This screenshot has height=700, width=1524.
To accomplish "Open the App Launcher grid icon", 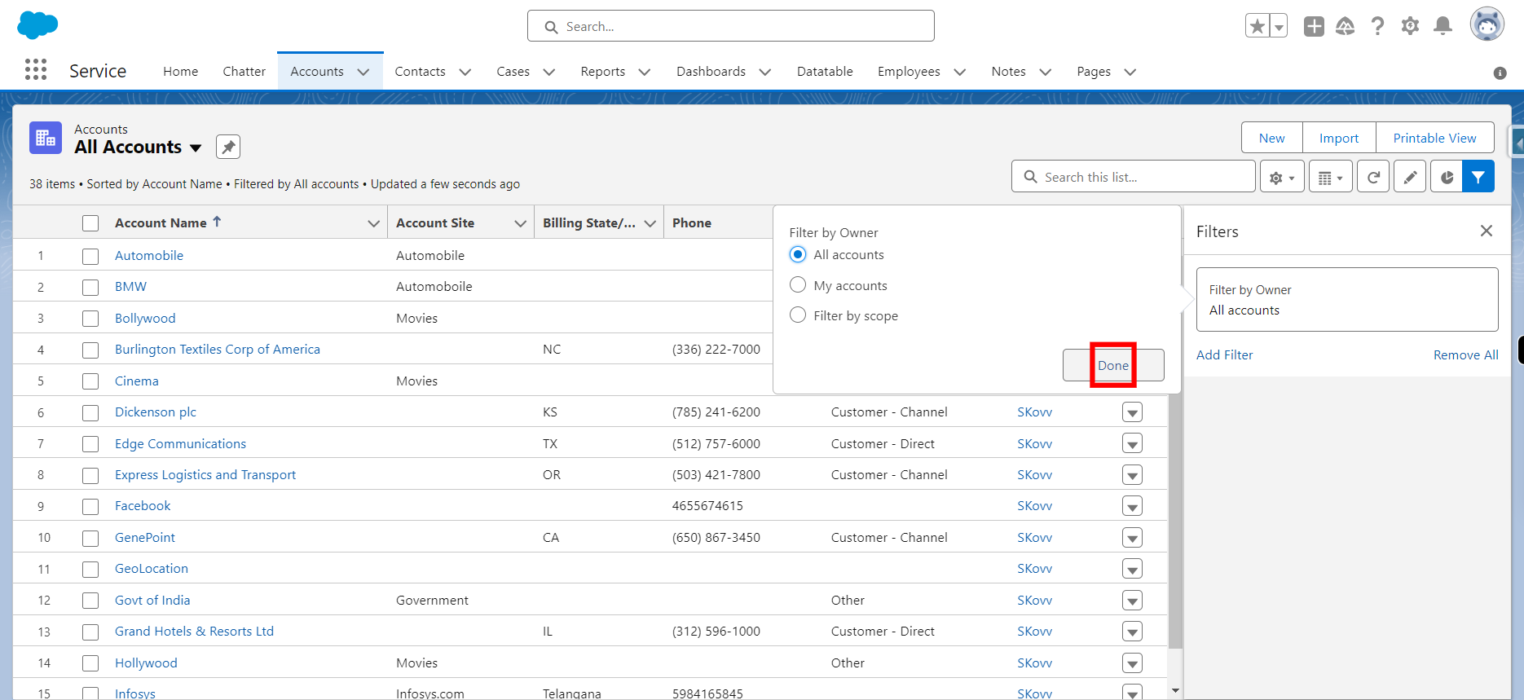I will pyautogui.click(x=36, y=69).
